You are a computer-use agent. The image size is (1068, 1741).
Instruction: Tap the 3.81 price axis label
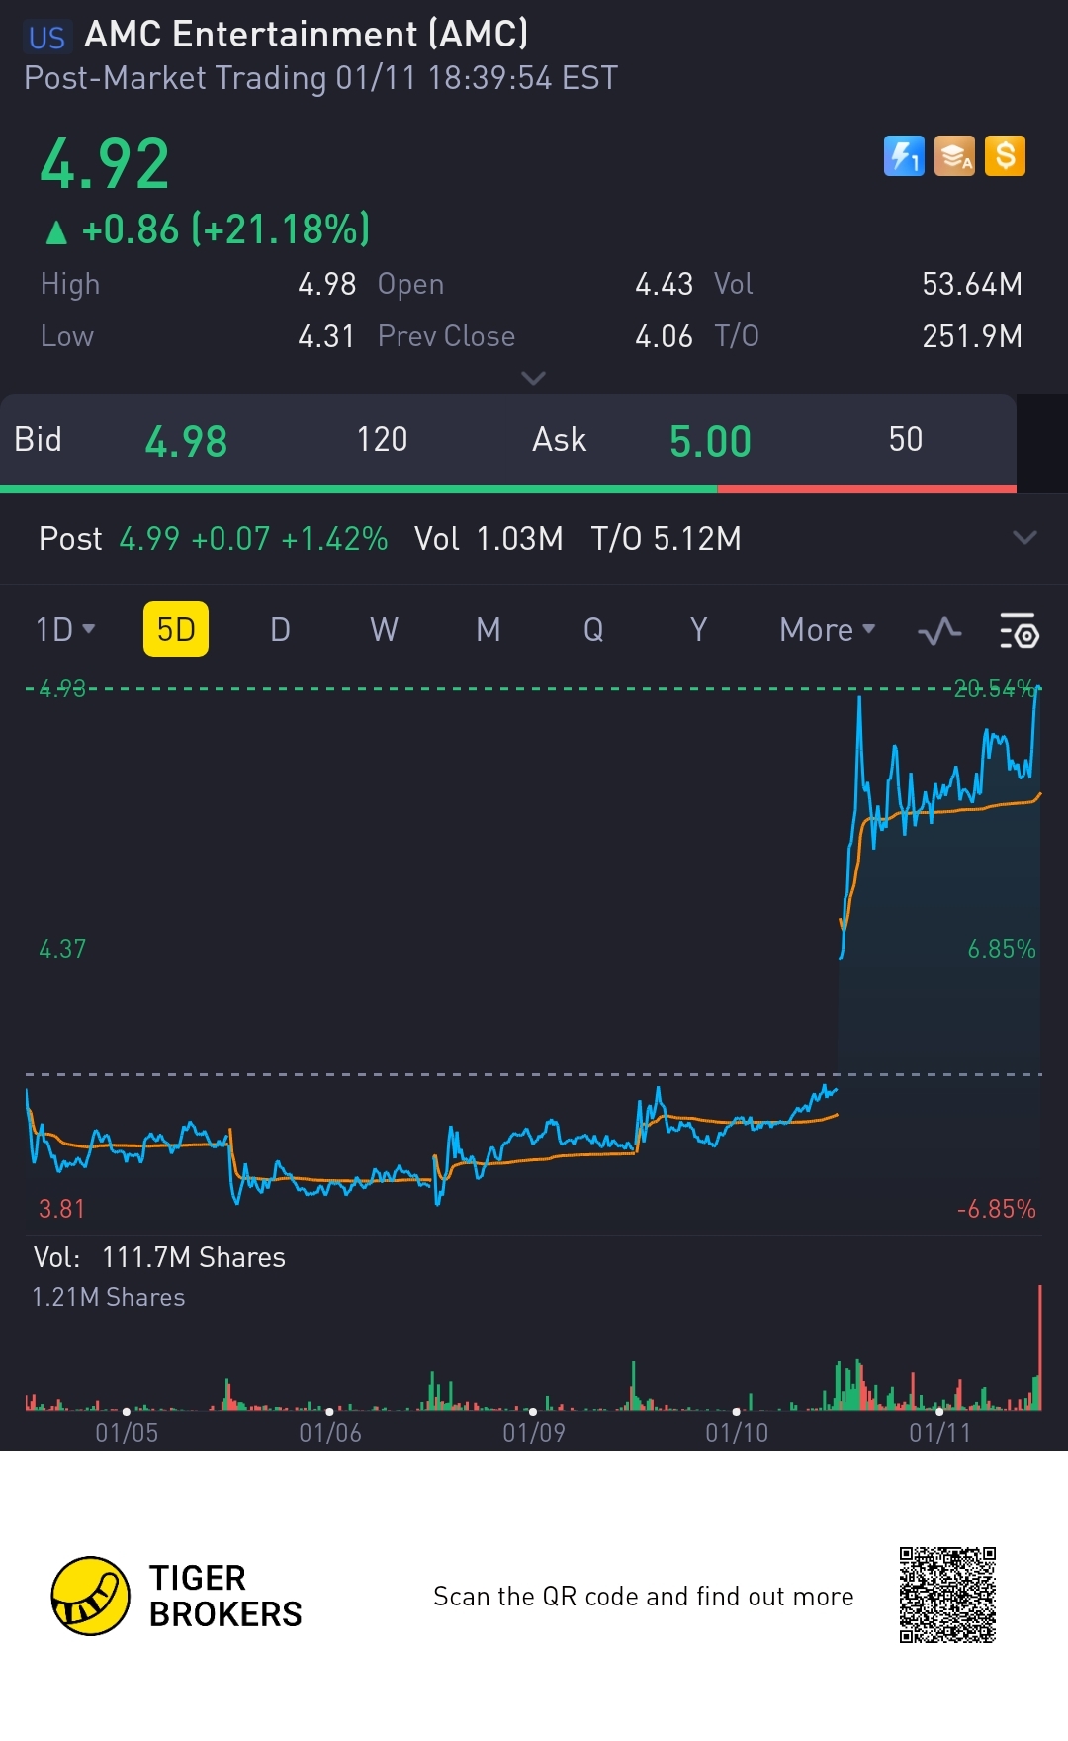coord(61,1209)
